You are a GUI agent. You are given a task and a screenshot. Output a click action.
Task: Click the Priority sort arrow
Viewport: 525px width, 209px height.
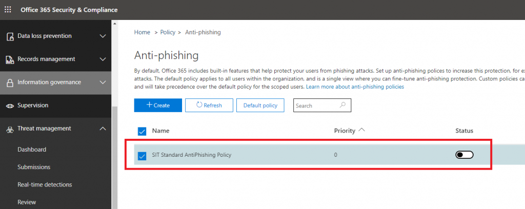(x=361, y=131)
